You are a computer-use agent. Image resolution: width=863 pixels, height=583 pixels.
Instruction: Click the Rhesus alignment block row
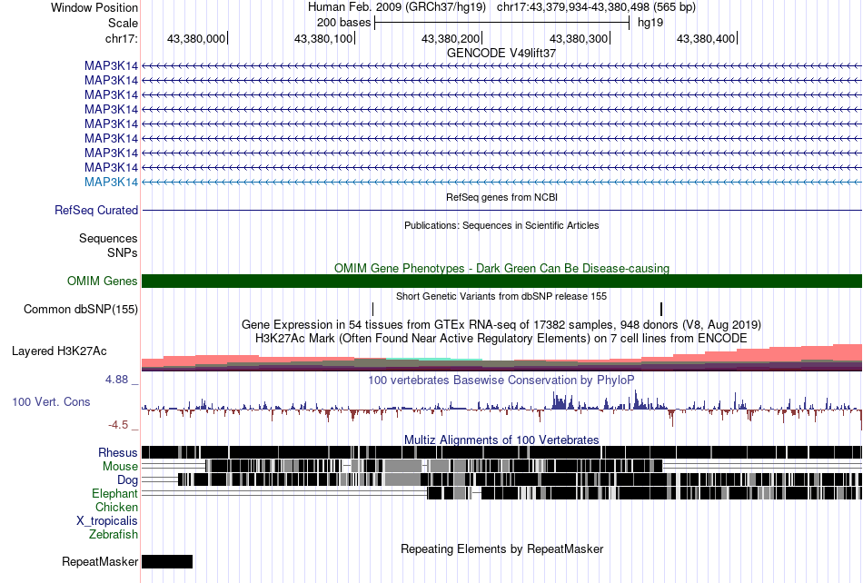(x=501, y=452)
